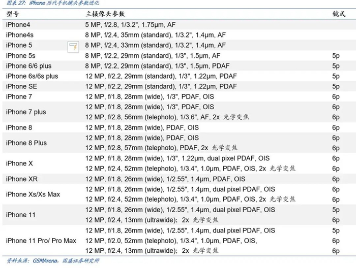This screenshot has height=268, width=356.
Task: Click the 5p value in iPhone 5s row
Action: coord(336,56)
